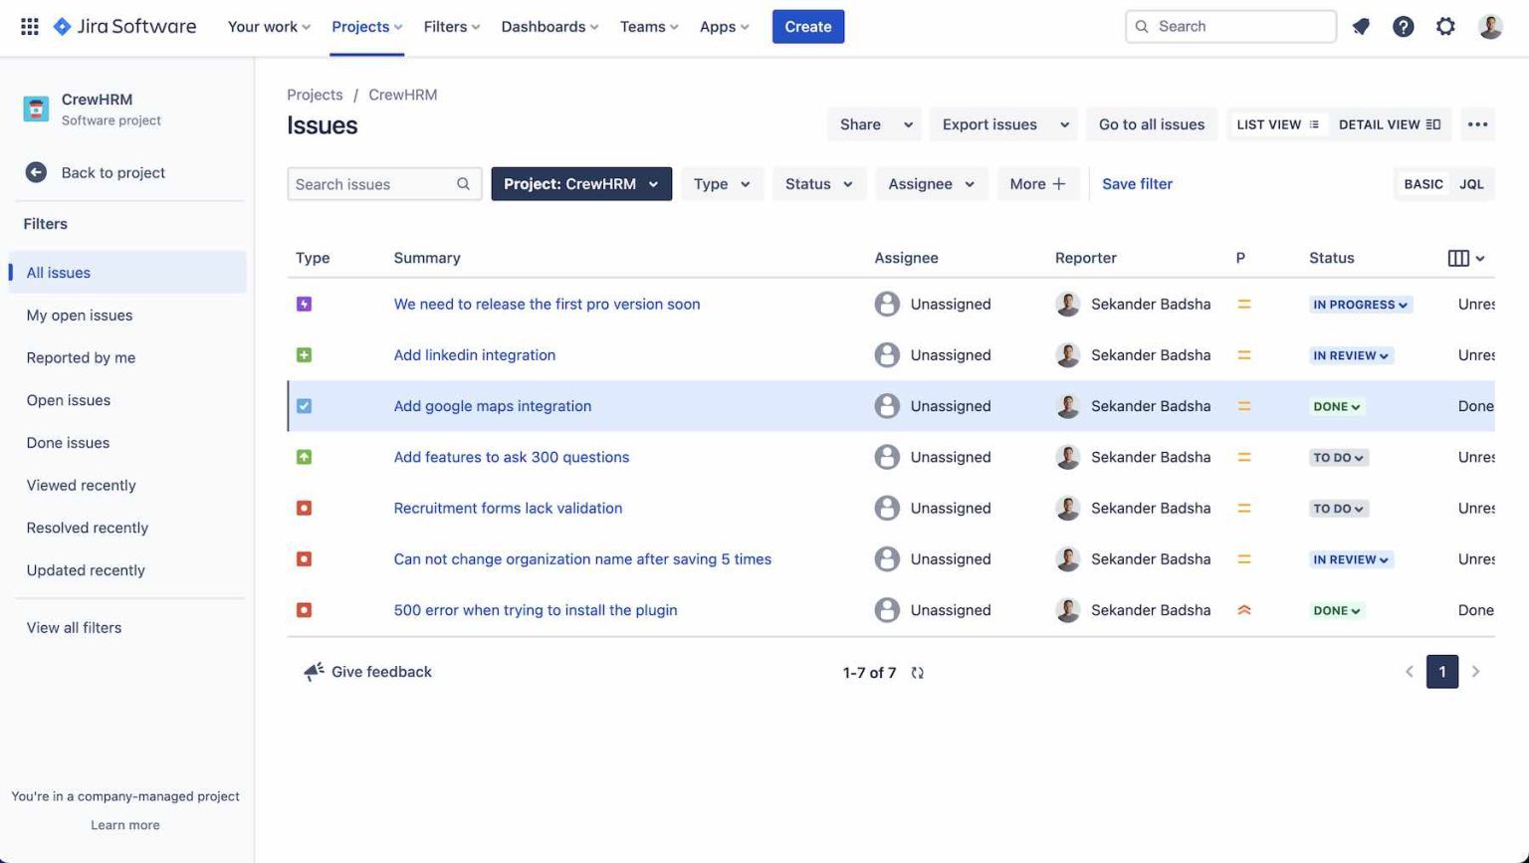This screenshot has width=1529, height=863.
Task: Open the Atlassian app switcher grid
Action: pyautogui.click(x=29, y=26)
